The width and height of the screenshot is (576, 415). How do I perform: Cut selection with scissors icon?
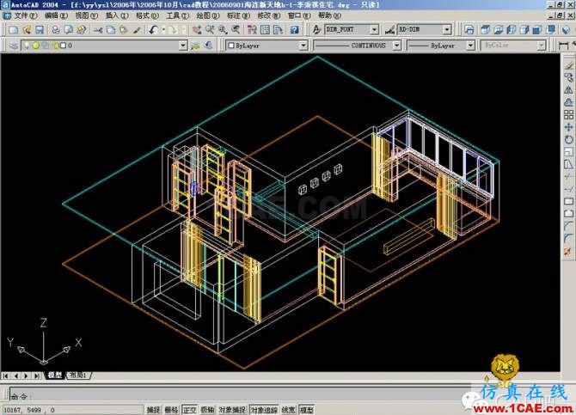pos(98,30)
